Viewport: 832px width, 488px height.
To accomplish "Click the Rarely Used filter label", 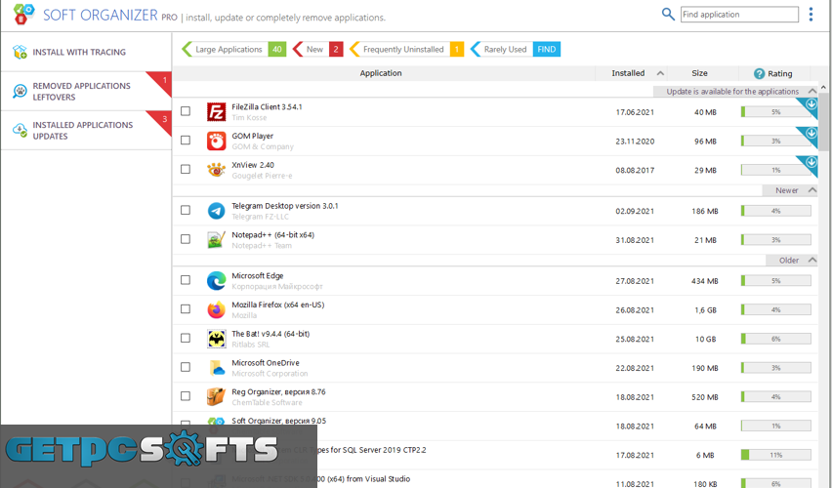I will (x=505, y=50).
